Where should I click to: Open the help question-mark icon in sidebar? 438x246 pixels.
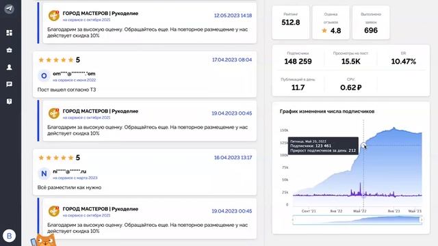pyautogui.click(x=9, y=101)
